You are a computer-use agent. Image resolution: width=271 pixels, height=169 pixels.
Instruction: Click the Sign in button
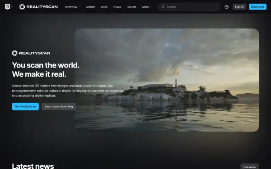click(x=239, y=7)
